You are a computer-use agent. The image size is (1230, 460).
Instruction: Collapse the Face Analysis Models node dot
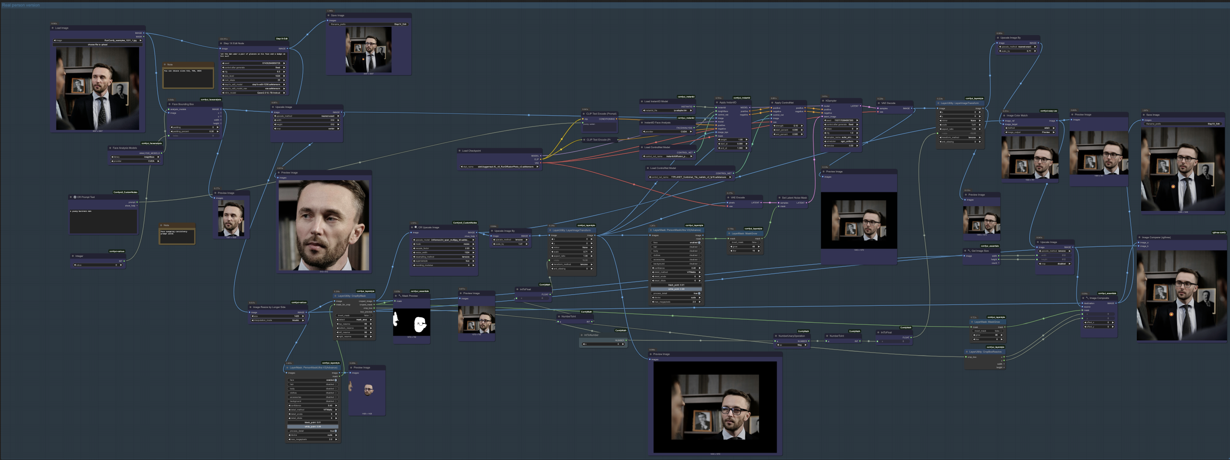[x=110, y=148]
